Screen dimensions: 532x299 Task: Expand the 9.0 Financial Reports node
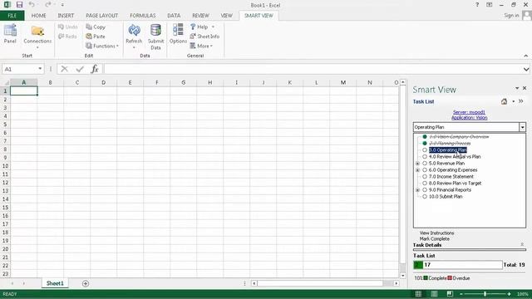[417, 190]
